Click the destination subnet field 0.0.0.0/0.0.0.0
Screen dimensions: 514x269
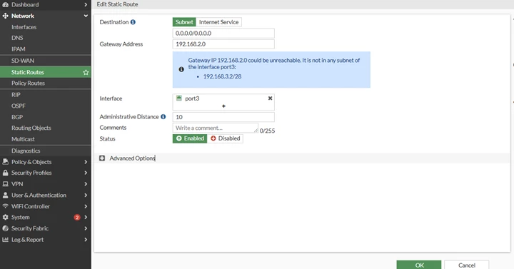point(223,33)
